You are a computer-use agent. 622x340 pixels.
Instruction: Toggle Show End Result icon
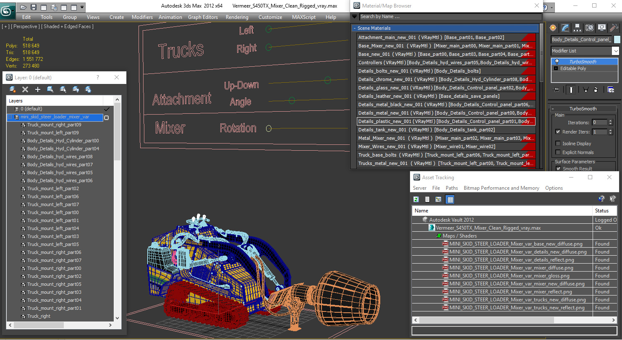[x=571, y=89]
